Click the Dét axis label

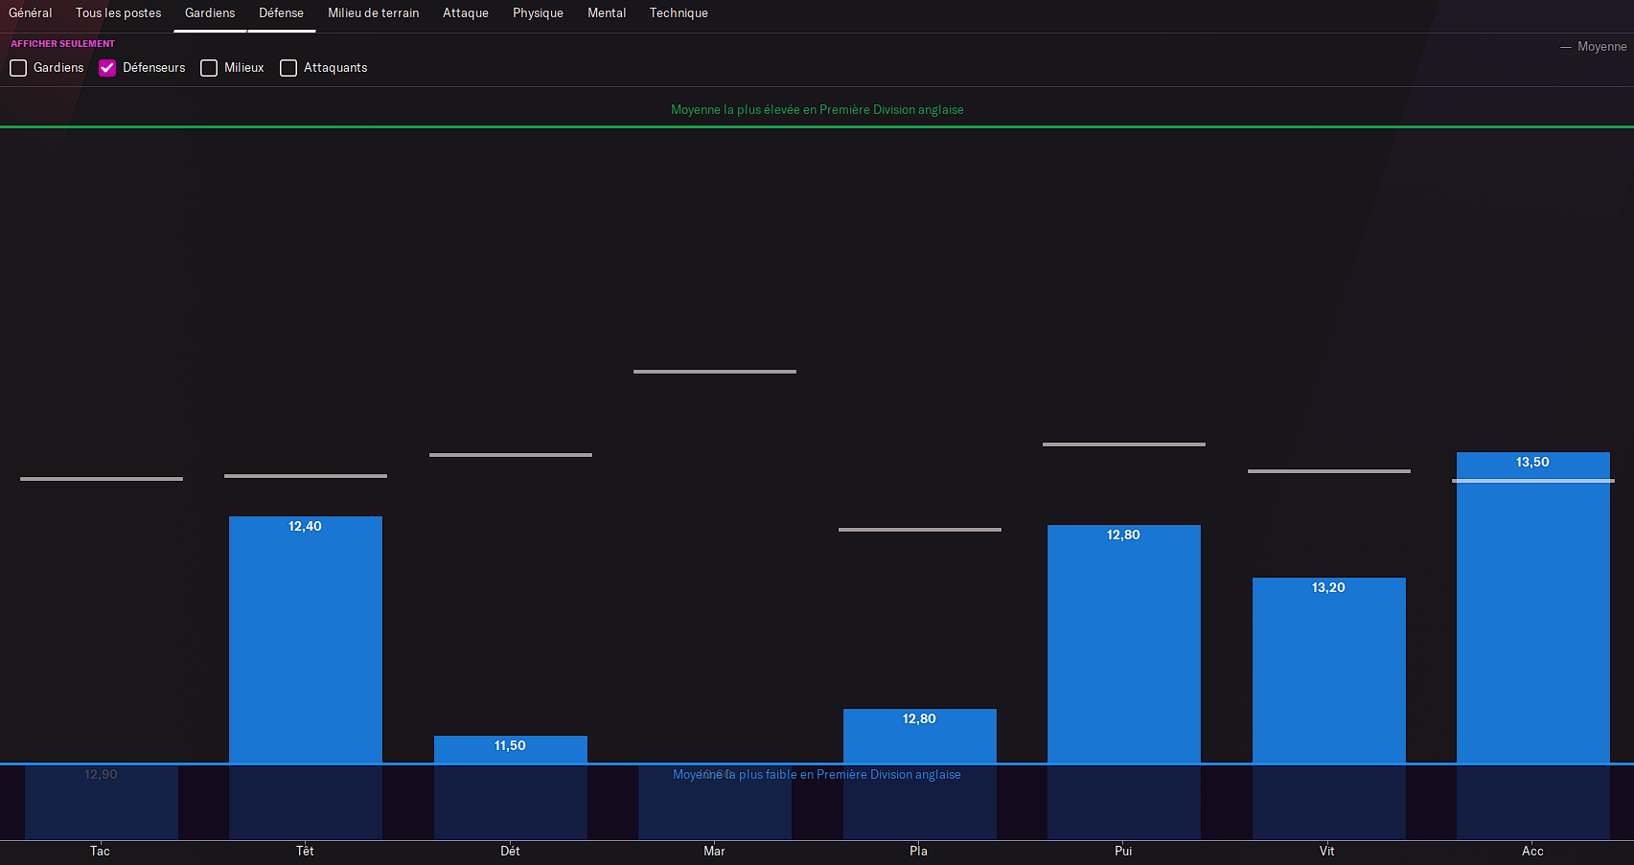tap(511, 851)
